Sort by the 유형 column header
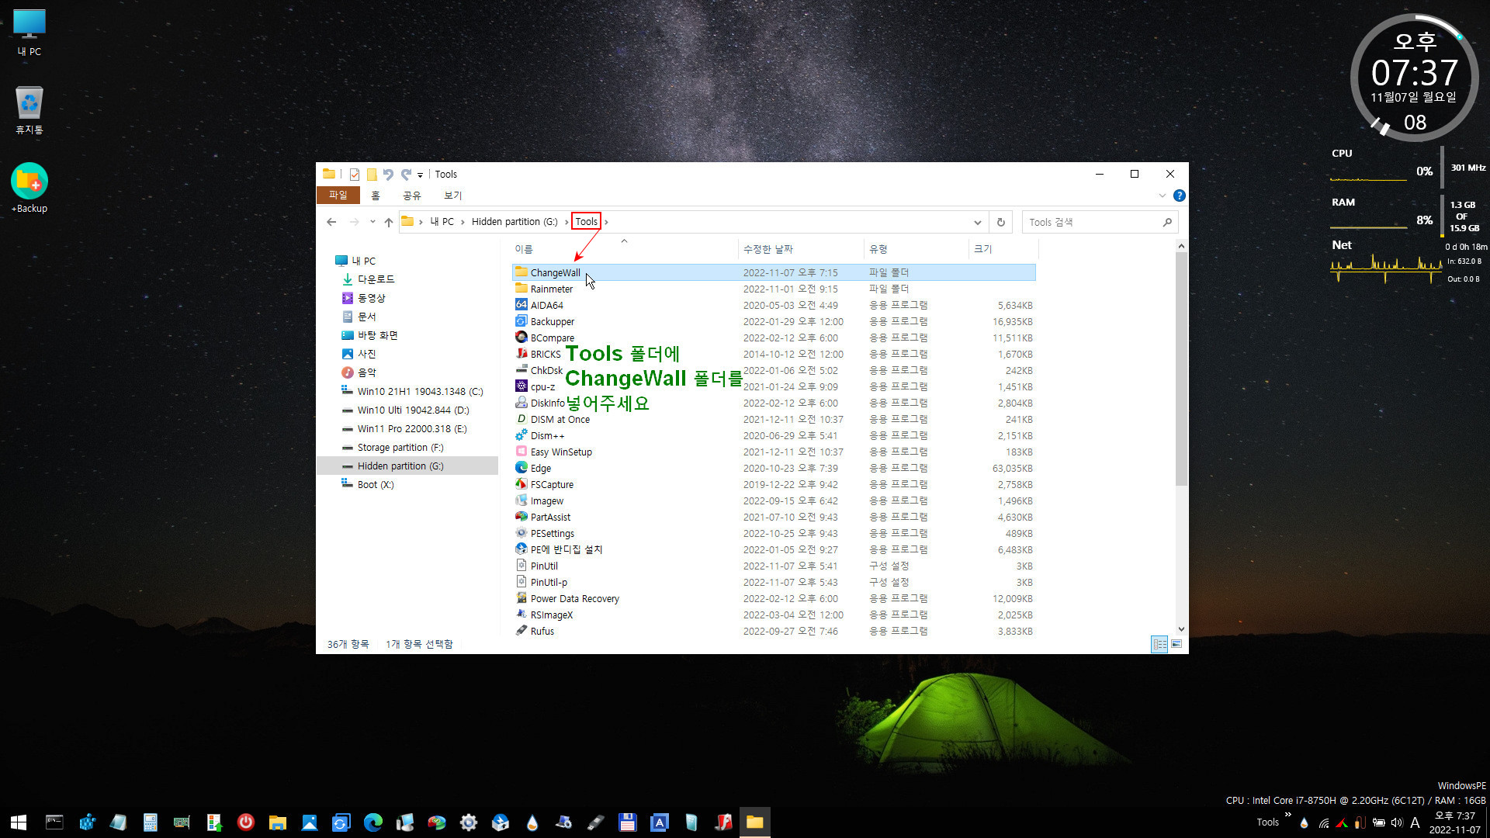Viewport: 1490px width, 838px height. (916, 249)
